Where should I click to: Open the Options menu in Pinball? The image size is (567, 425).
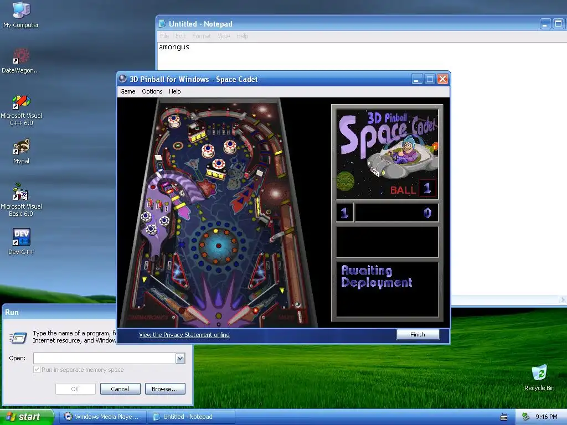[x=152, y=91]
